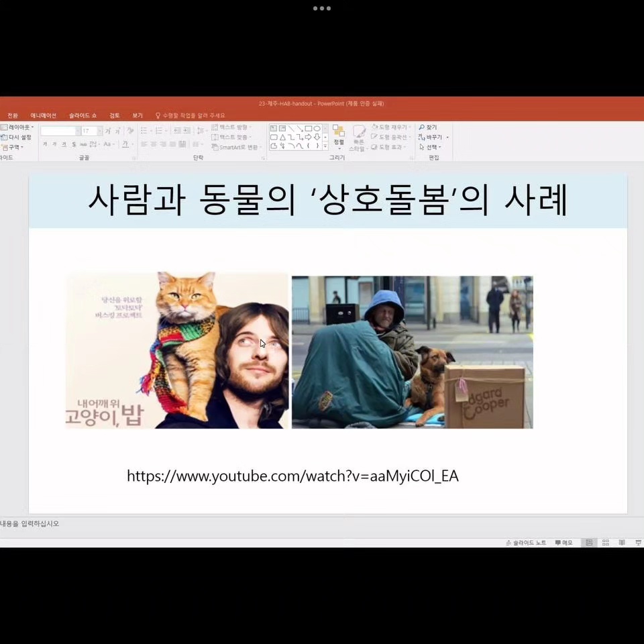Screen dimensions: 644x644
Task: Open the 슬라이드 쇼 slide show tab
Action: coord(83,115)
